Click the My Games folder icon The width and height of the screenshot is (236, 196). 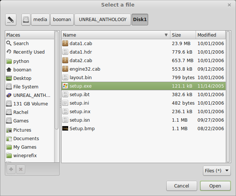[9, 147]
